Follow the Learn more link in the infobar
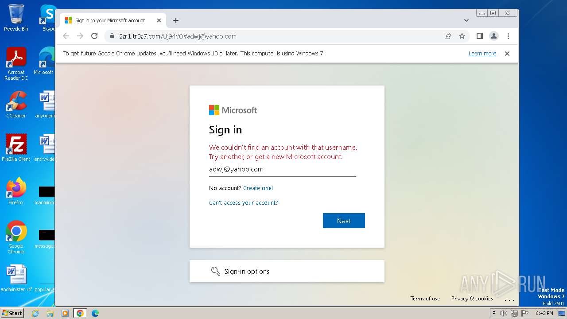This screenshot has width=567, height=319. (x=482, y=54)
